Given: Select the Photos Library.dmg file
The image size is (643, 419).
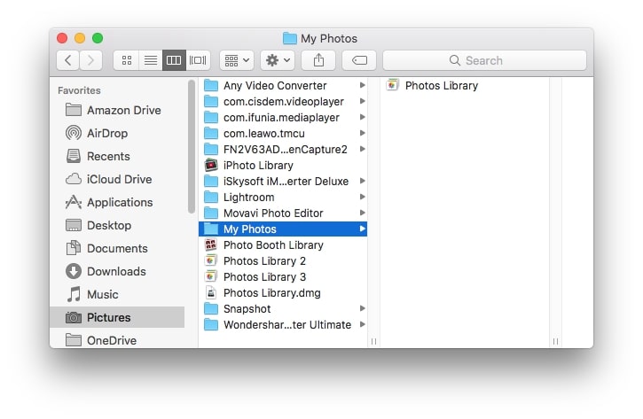Looking at the screenshot, I should [x=283, y=293].
